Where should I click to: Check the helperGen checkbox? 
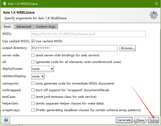(x=33, y=103)
